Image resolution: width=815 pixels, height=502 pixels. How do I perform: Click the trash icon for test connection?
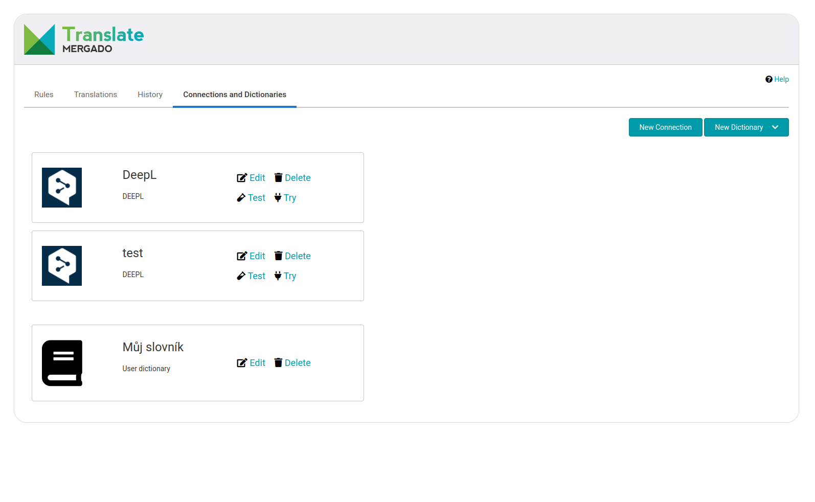point(278,256)
